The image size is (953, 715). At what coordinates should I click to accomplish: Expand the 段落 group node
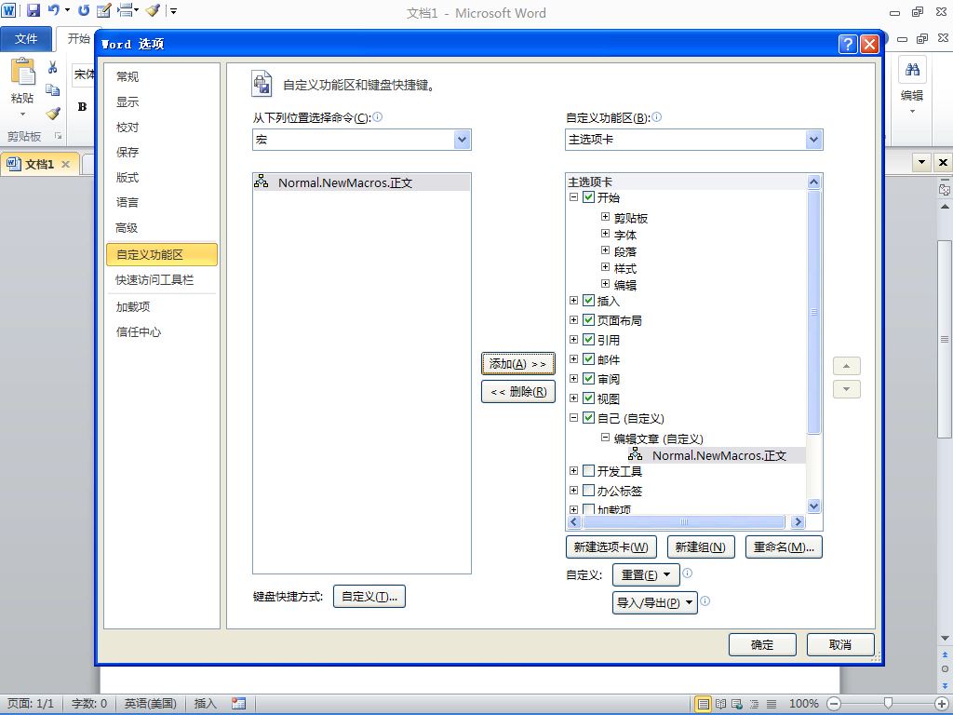click(605, 250)
